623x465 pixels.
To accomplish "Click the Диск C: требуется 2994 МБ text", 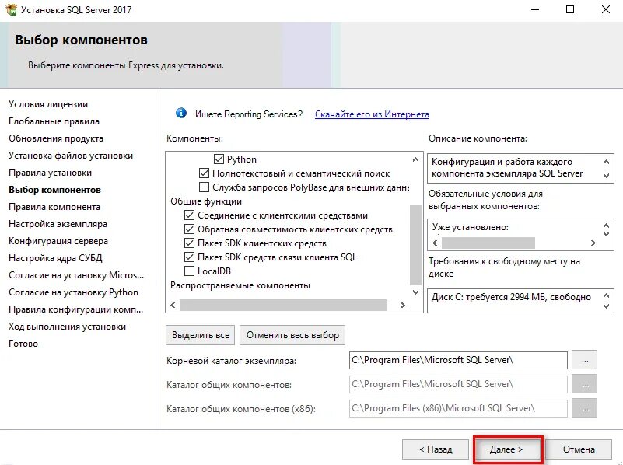I will [511, 297].
